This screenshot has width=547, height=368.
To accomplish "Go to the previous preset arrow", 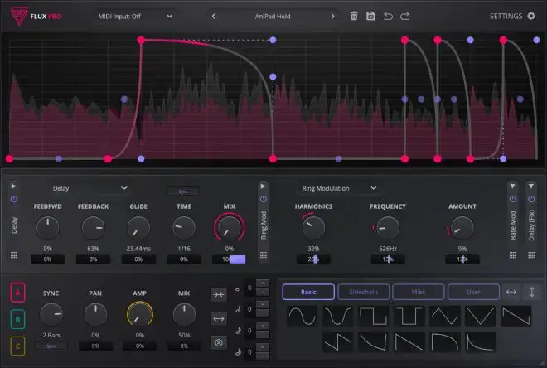I will (x=214, y=17).
